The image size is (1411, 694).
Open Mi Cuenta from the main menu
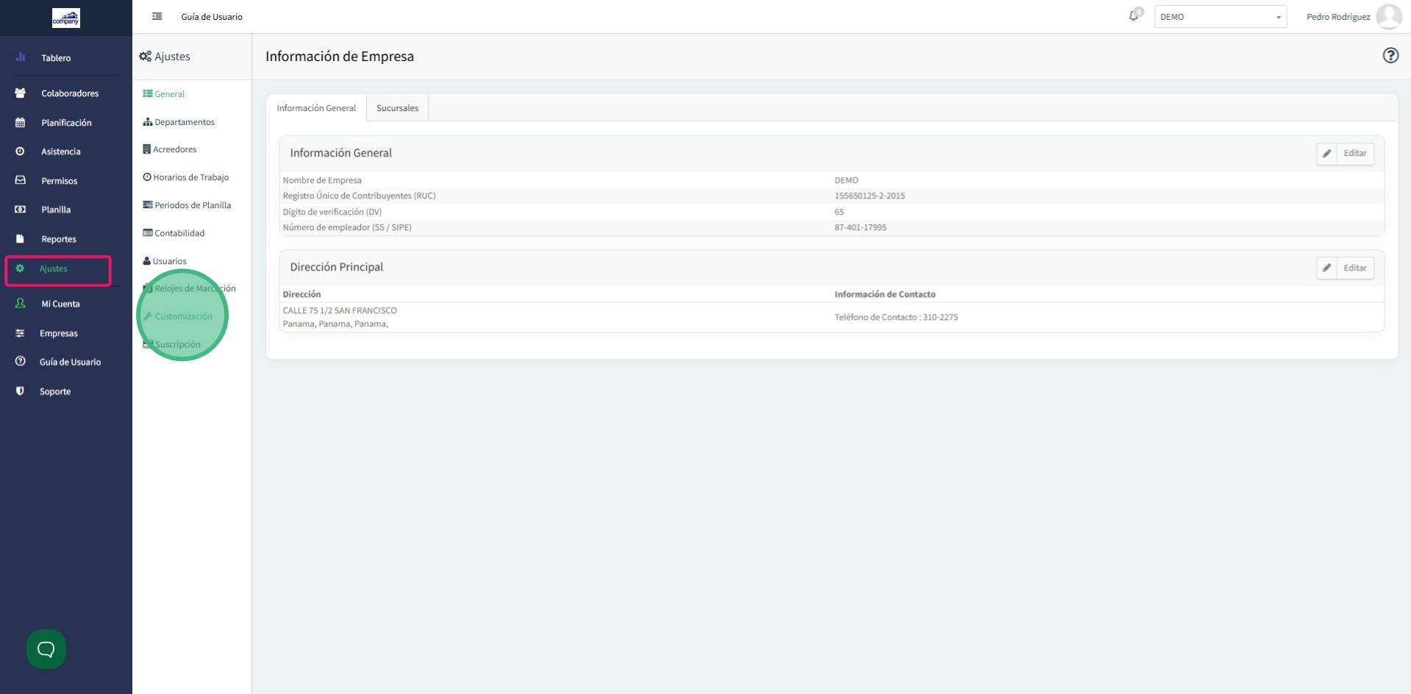(60, 304)
